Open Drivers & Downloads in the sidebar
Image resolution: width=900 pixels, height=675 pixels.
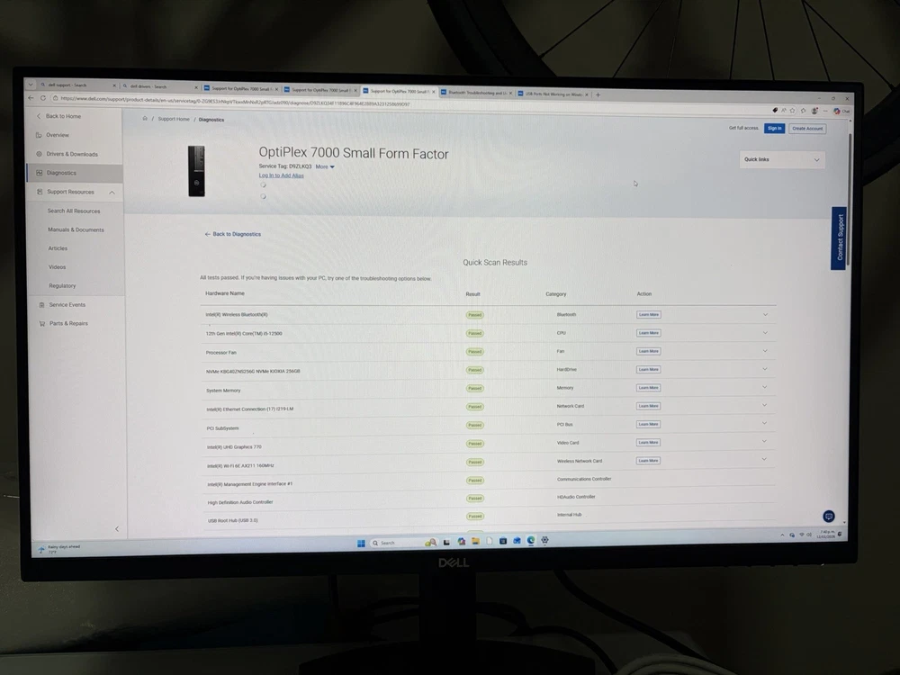click(x=72, y=154)
